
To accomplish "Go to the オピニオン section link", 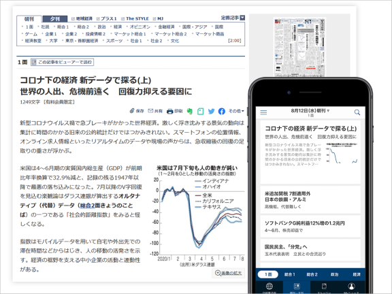I will (140, 27).
